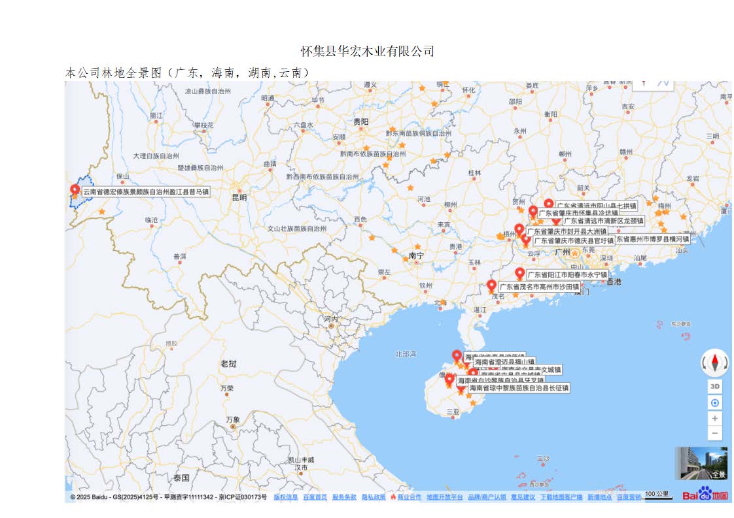The width and height of the screenshot is (734, 518).
Task: Click the pin for 广东省阳江市阳春市永宁镇
Action: (x=520, y=274)
